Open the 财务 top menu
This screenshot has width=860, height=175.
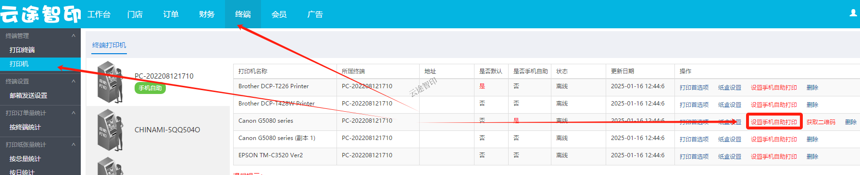coord(207,14)
